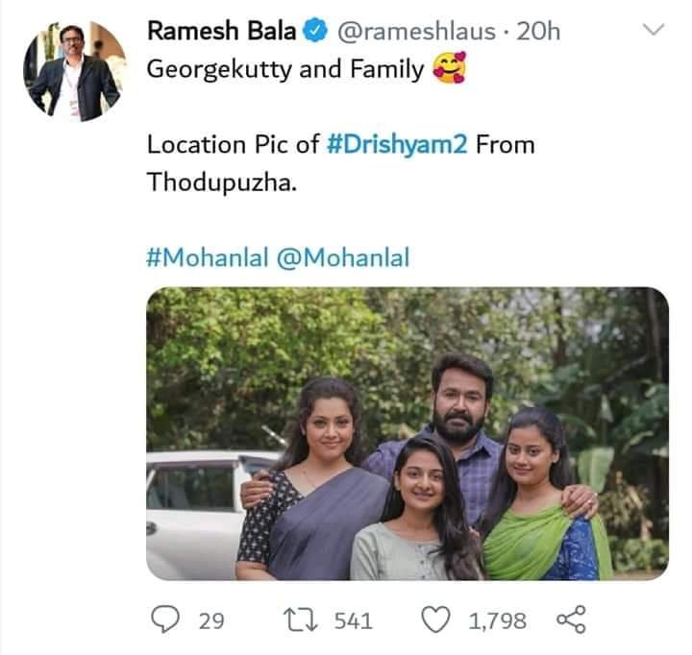Open the #Drishyam2 hashtag
The height and width of the screenshot is (655, 692).
click(x=398, y=145)
